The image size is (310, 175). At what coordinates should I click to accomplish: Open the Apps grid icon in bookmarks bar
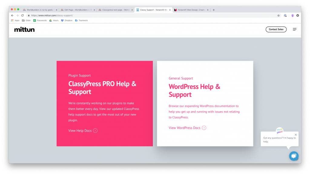pos(12,21)
